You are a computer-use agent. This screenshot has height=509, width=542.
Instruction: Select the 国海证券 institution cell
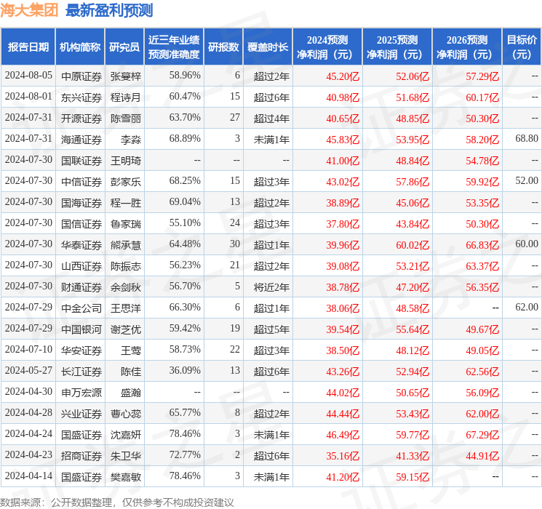81,203
